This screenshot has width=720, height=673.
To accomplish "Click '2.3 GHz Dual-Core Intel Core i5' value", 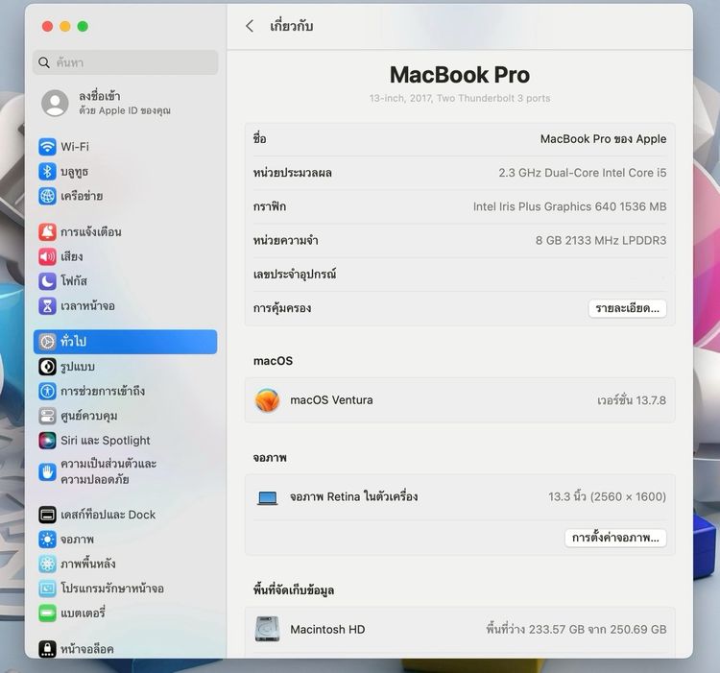I will coord(583,173).
